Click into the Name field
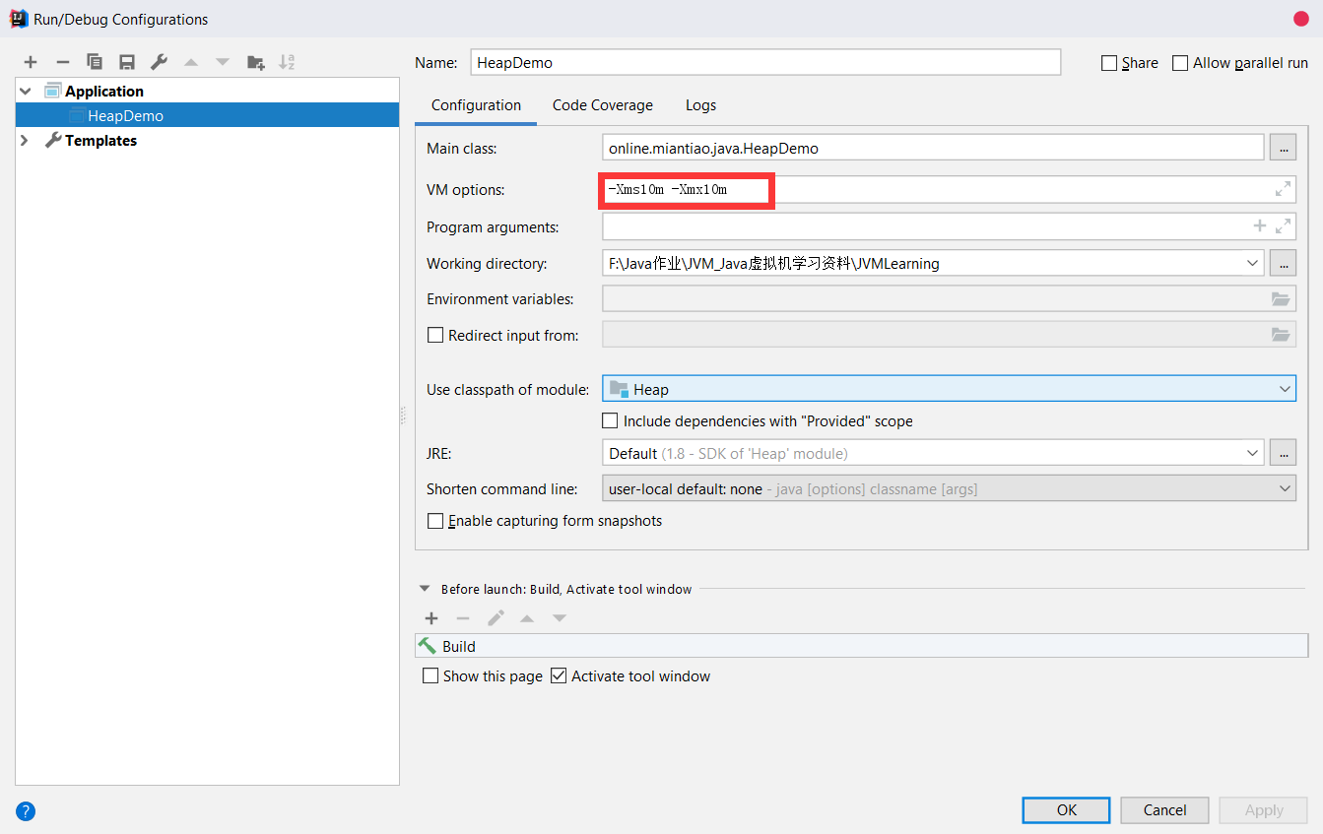 pyautogui.click(x=765, y=62)
